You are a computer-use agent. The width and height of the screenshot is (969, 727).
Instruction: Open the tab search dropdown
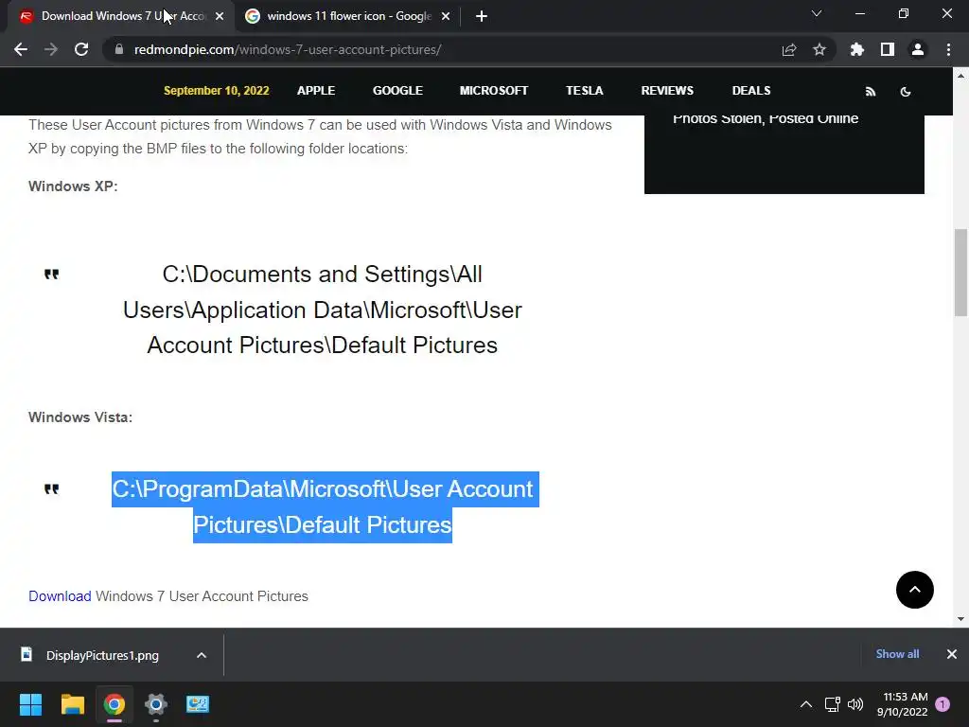point(817,13)
